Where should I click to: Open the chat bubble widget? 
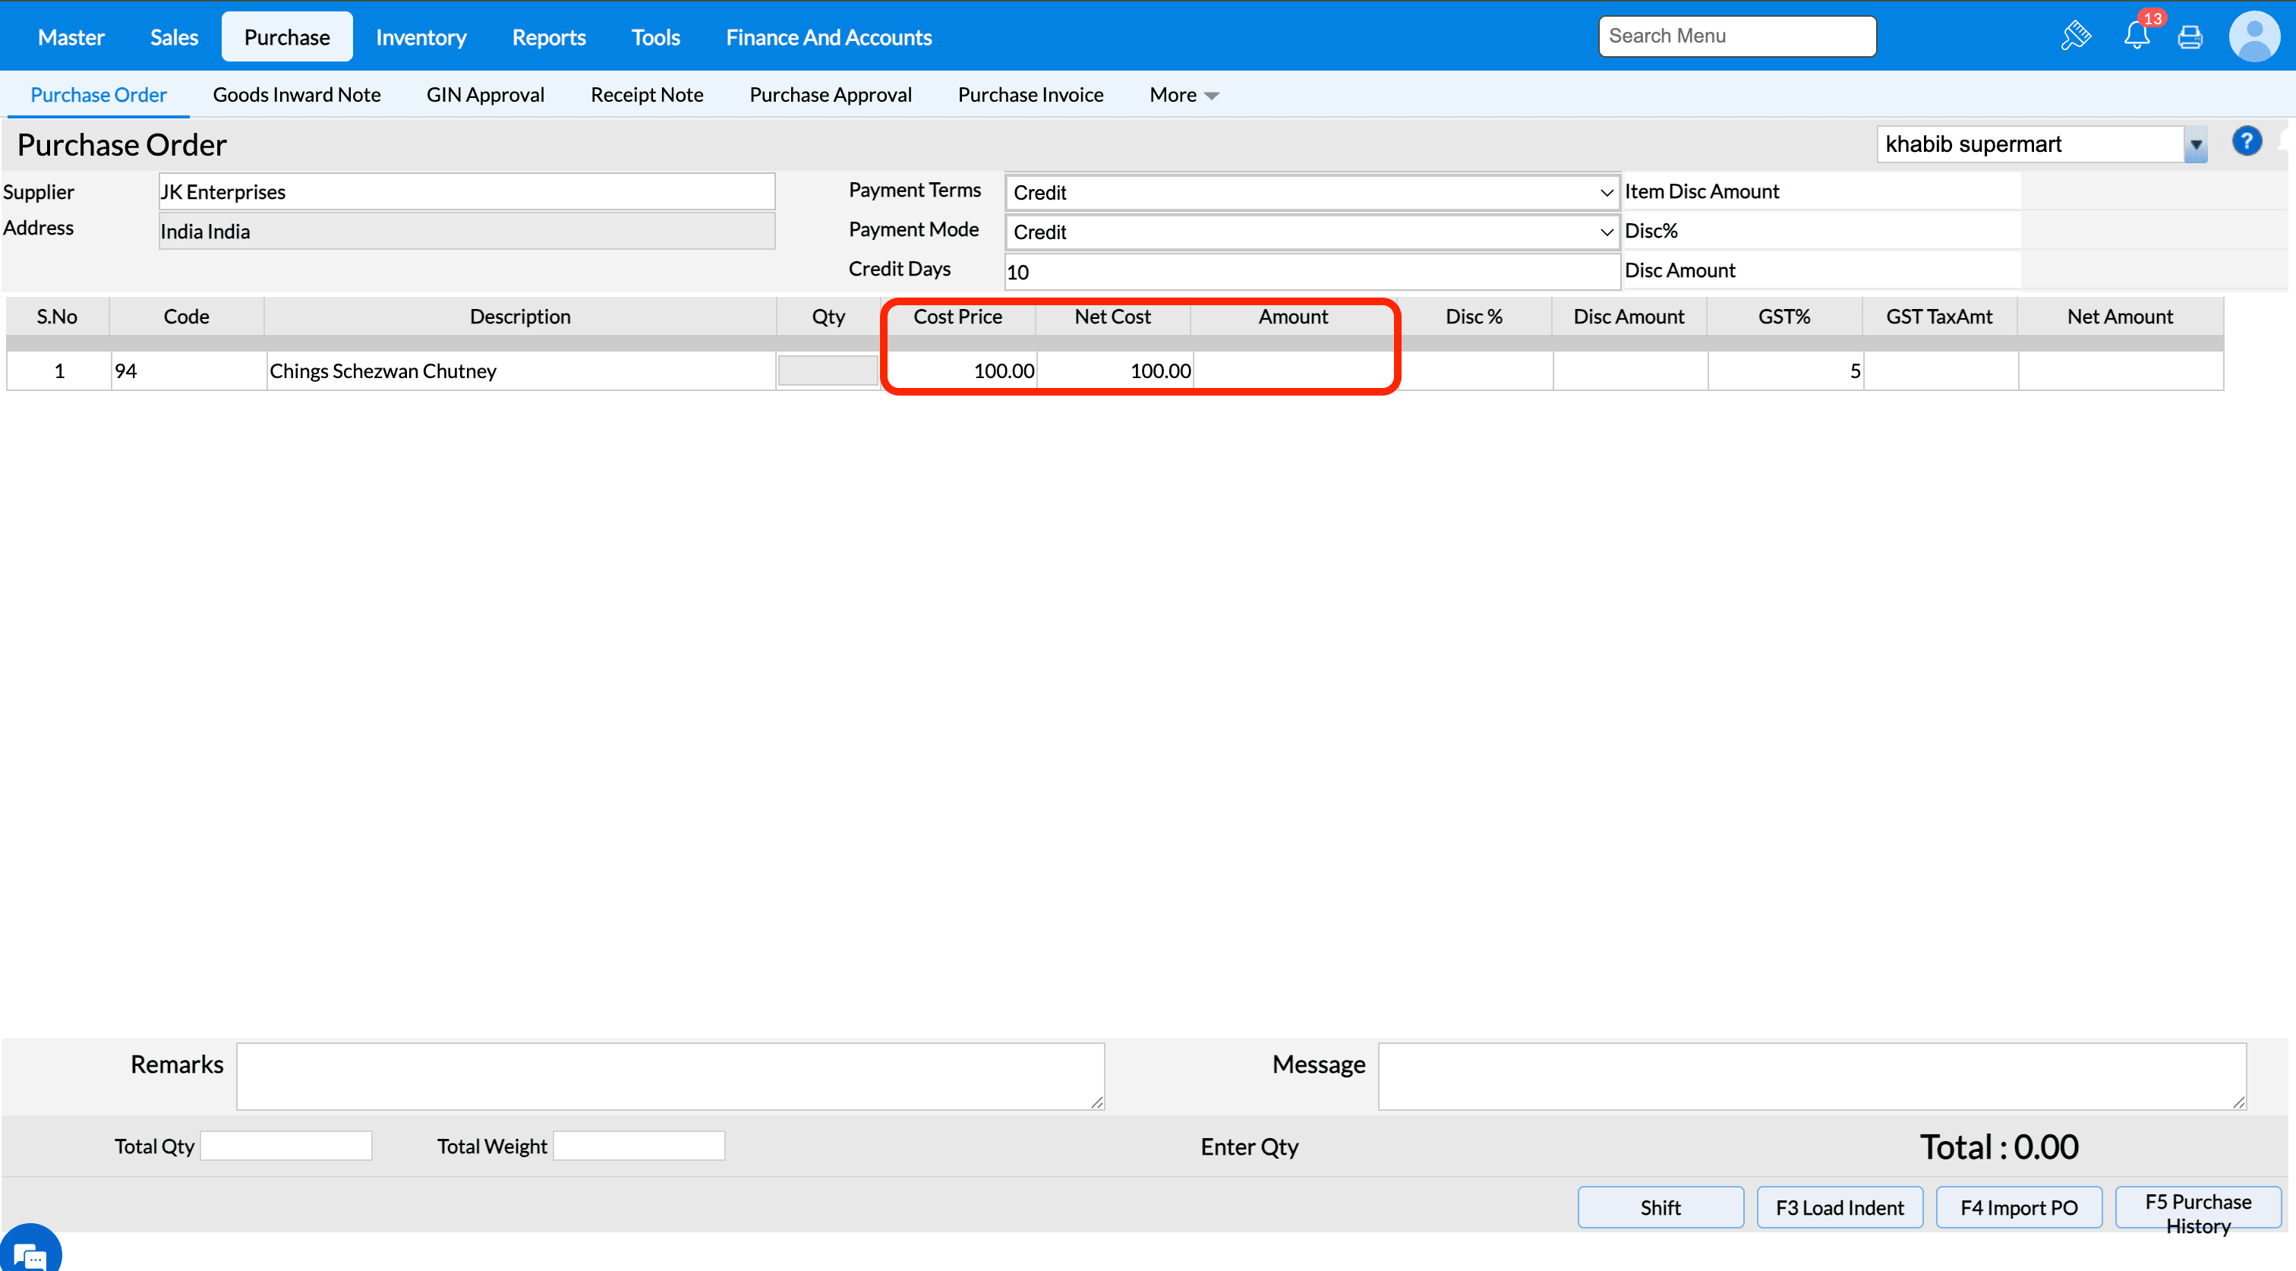coord(30,1252)
